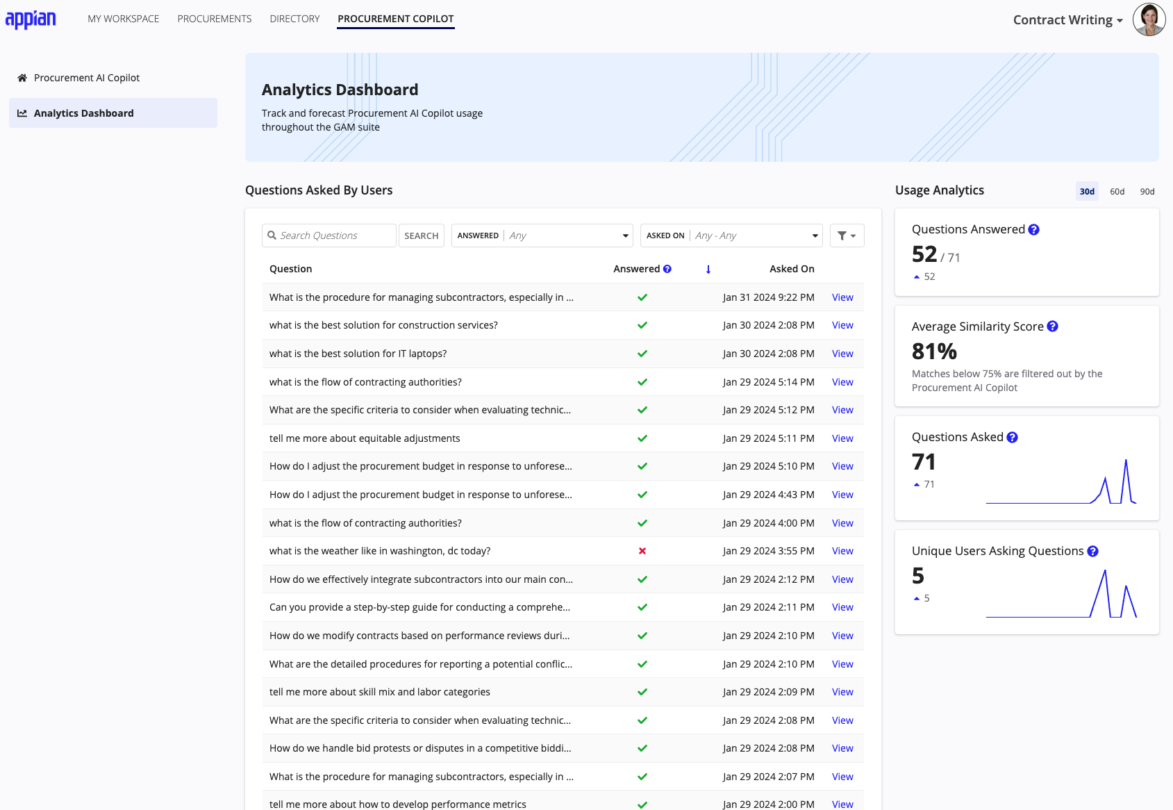View the Jan 29 4:43 PM budget question

pyautogui.click(x=842, y=495)
